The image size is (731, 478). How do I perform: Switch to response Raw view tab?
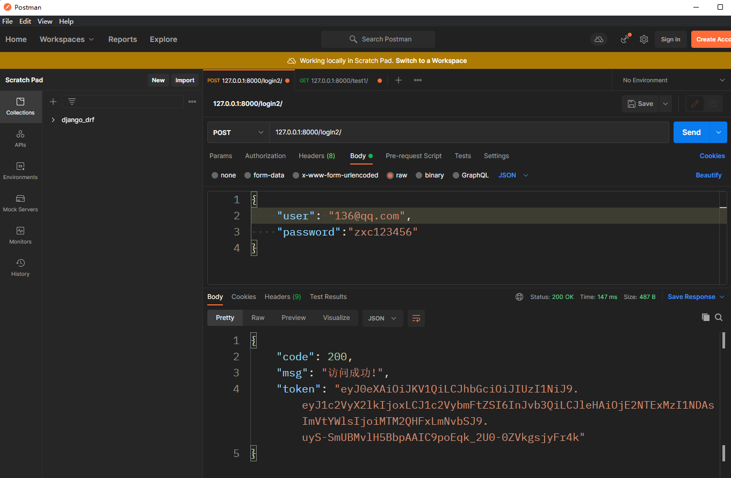tap(258, 318)
